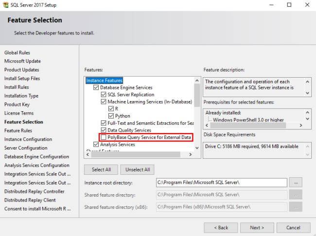This screenshot has height=236, width=316.
Task: Uncheck Database Engine Services checkbox
Action: click(x=96, y=87)
